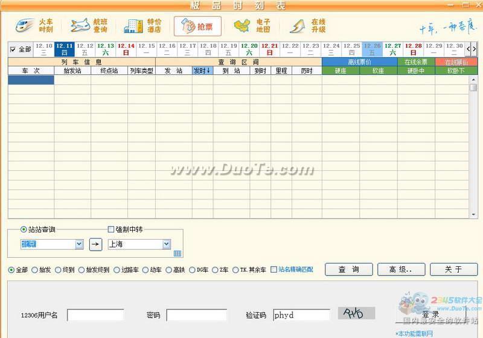The height and width of the screenshot is (338, 483).
Task: Click table scrollbar down arrow
Action: point(473,214)
